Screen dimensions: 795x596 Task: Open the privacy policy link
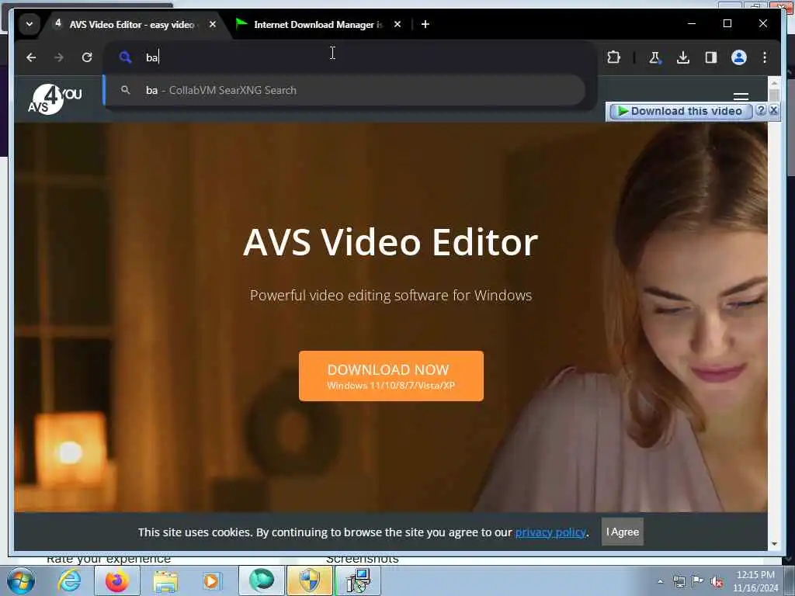pos(550,532)
